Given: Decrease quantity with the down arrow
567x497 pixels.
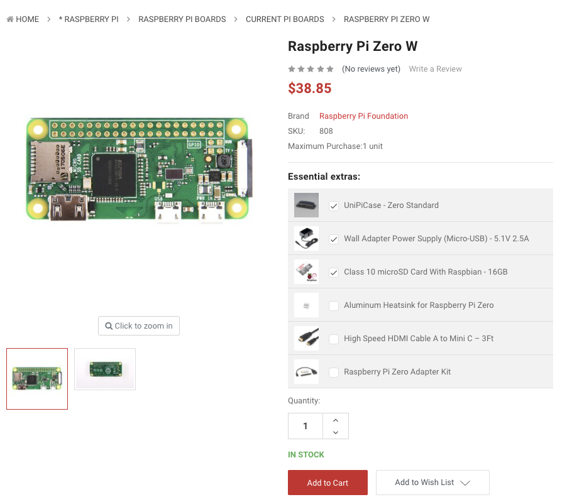Looking at the screenshot, I should click(x=336, y=432).
